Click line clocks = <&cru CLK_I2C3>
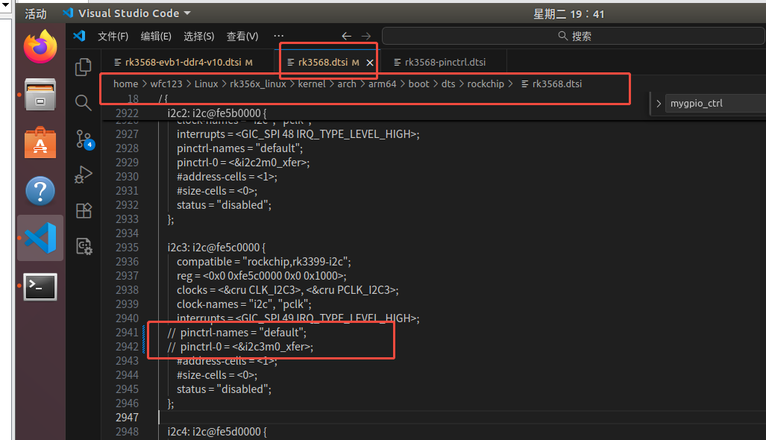 click(288, 290)
